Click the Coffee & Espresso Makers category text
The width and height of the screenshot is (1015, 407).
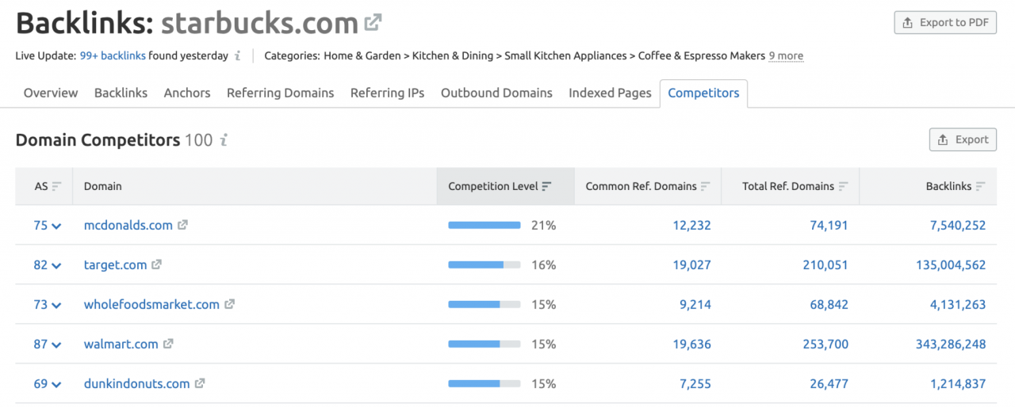click(702, 56)
